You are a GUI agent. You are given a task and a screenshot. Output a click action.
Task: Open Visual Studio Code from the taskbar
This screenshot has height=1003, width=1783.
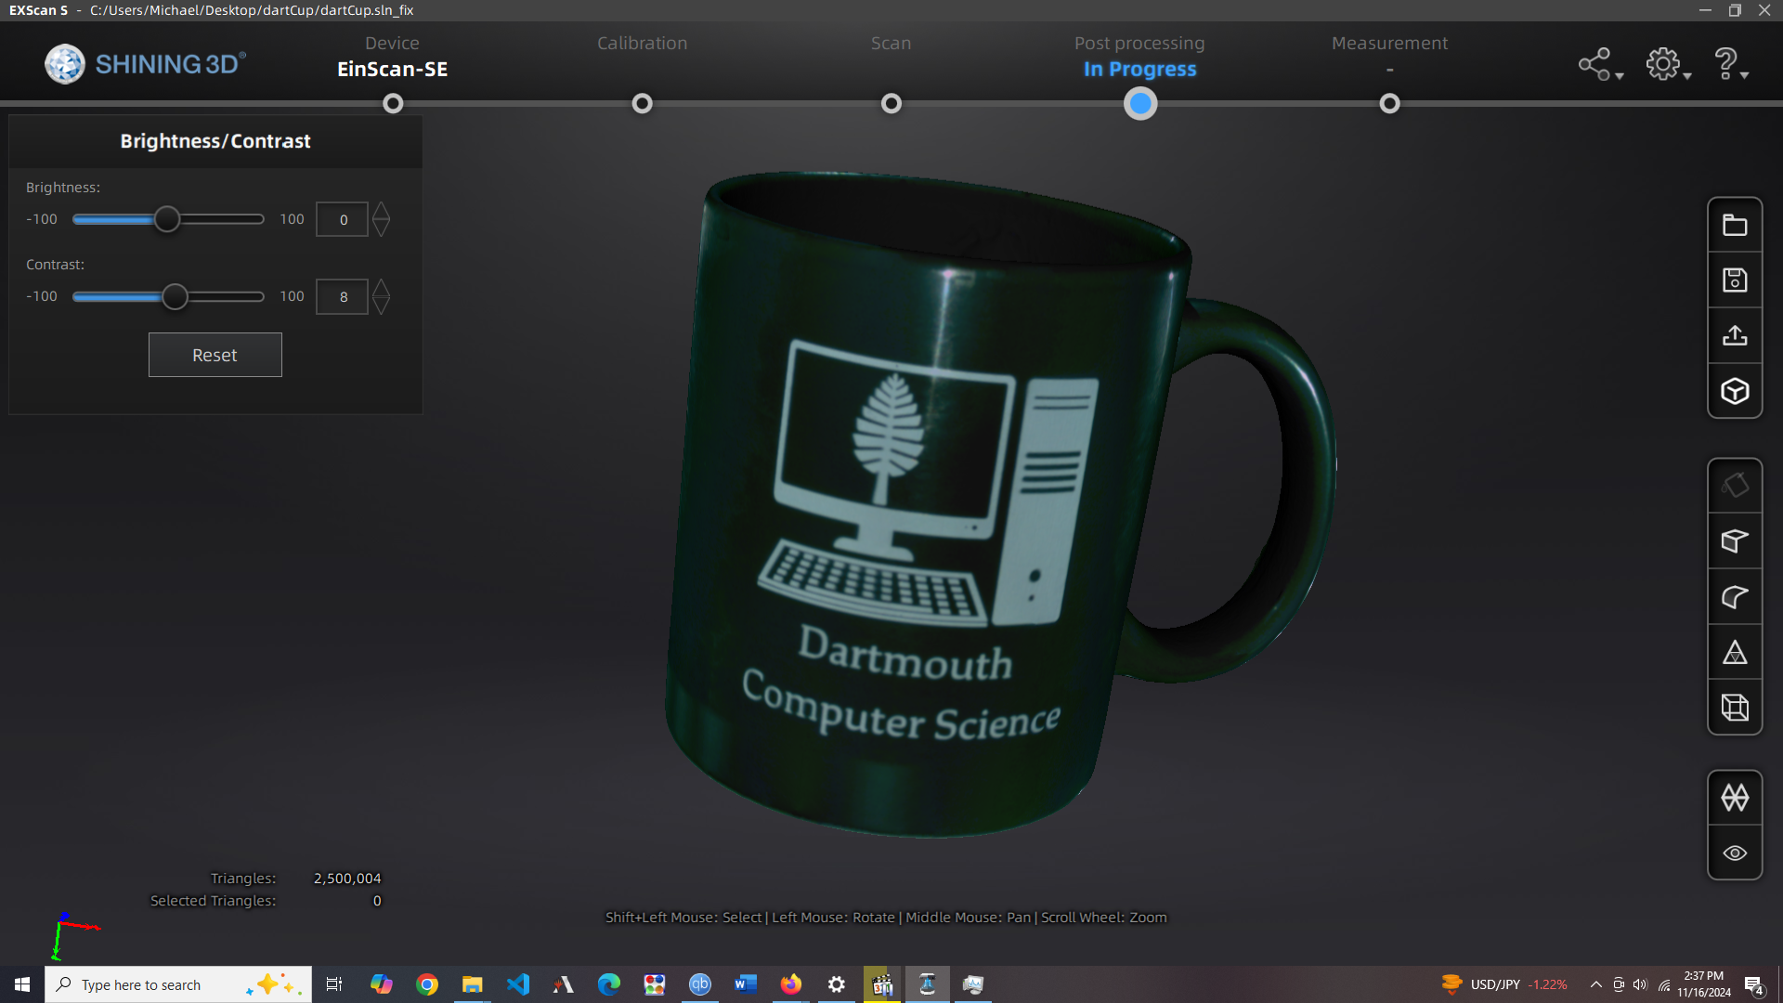pos(518,984)
